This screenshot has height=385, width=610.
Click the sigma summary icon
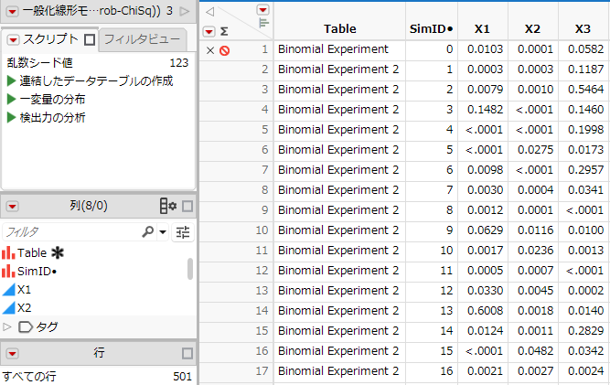224,31
